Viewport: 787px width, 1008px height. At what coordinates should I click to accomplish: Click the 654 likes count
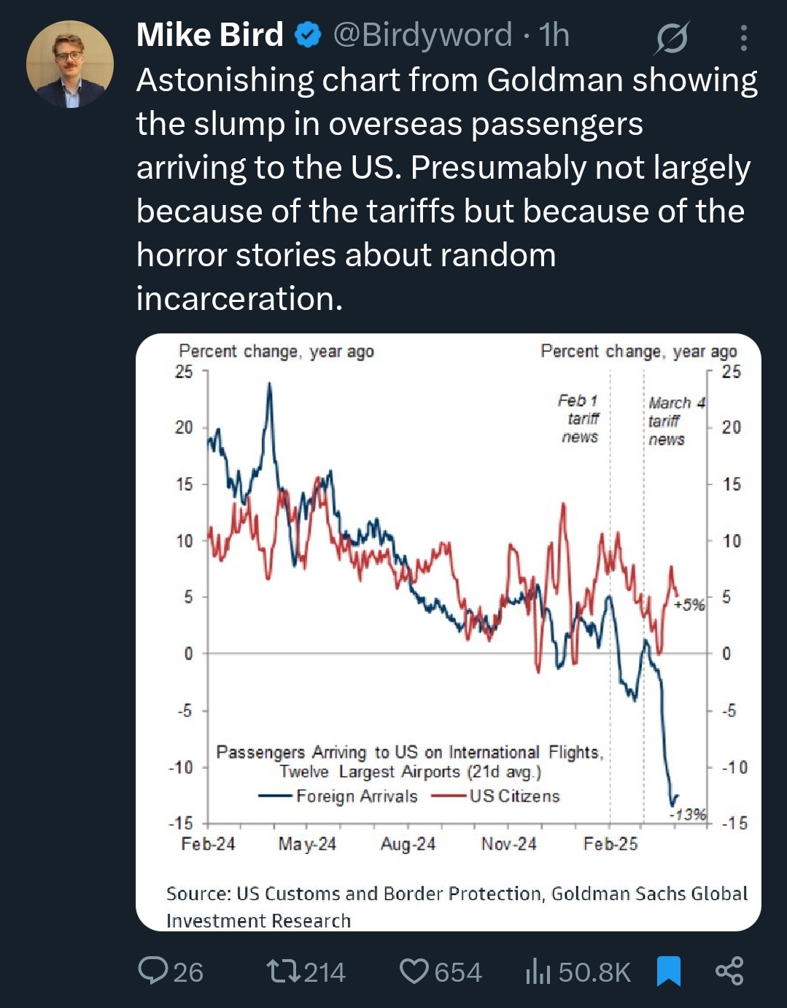[458, 972]
